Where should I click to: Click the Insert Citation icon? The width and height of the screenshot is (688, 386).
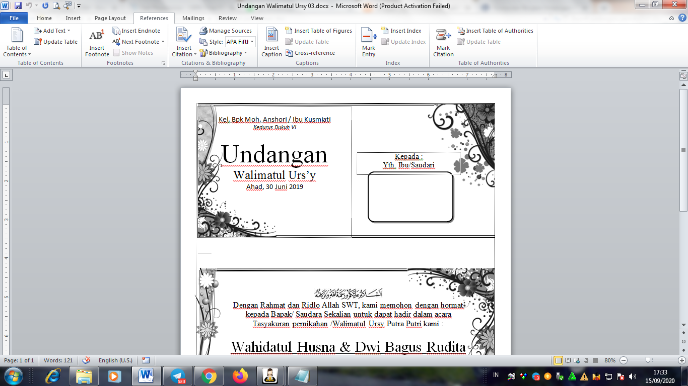[184, 36]
